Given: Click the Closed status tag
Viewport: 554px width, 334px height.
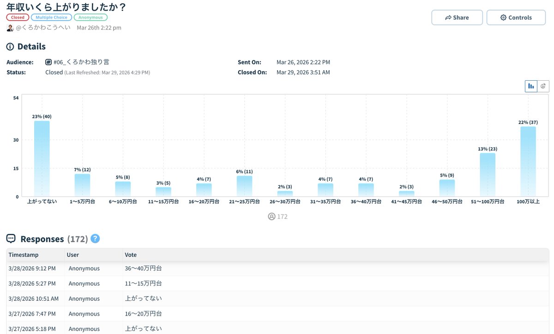Looking at the screenshot, I should [18, 18].
